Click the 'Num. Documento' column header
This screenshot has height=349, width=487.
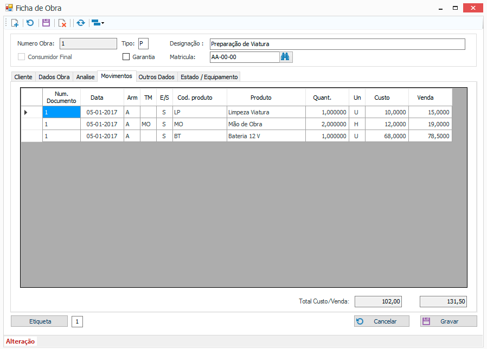(61, 98)
